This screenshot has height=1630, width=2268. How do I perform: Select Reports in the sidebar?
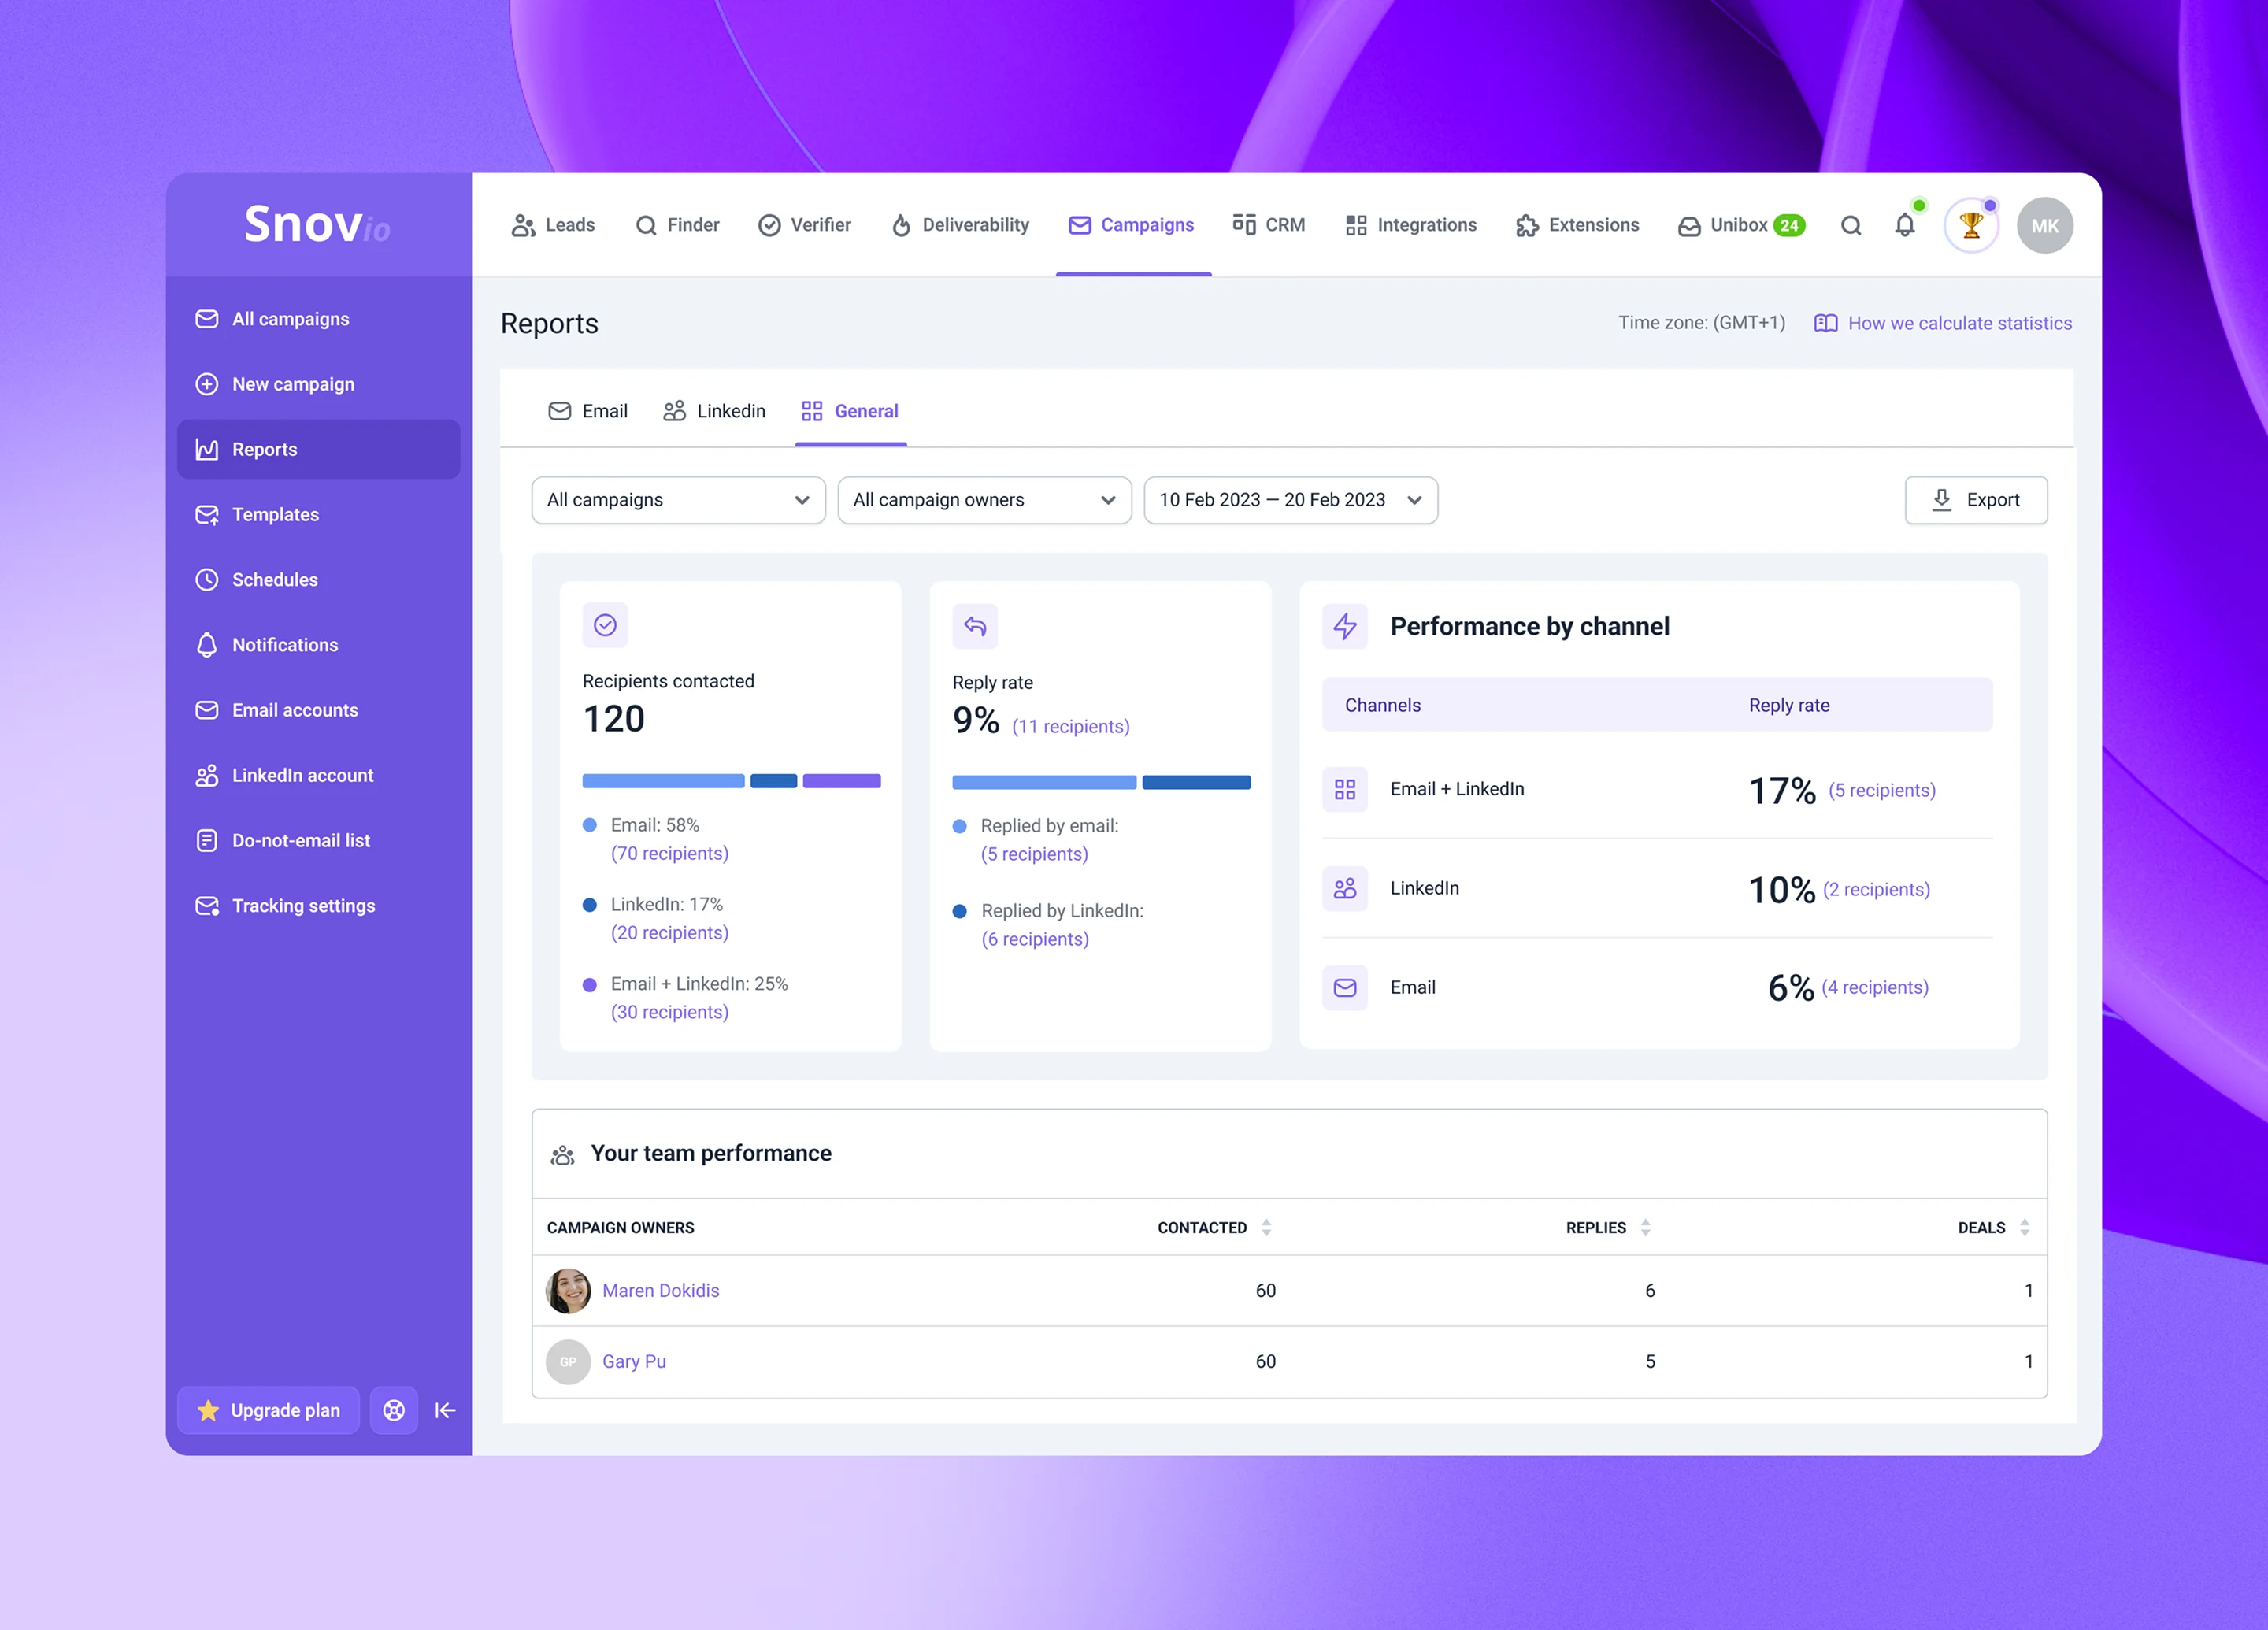point(319,449)
